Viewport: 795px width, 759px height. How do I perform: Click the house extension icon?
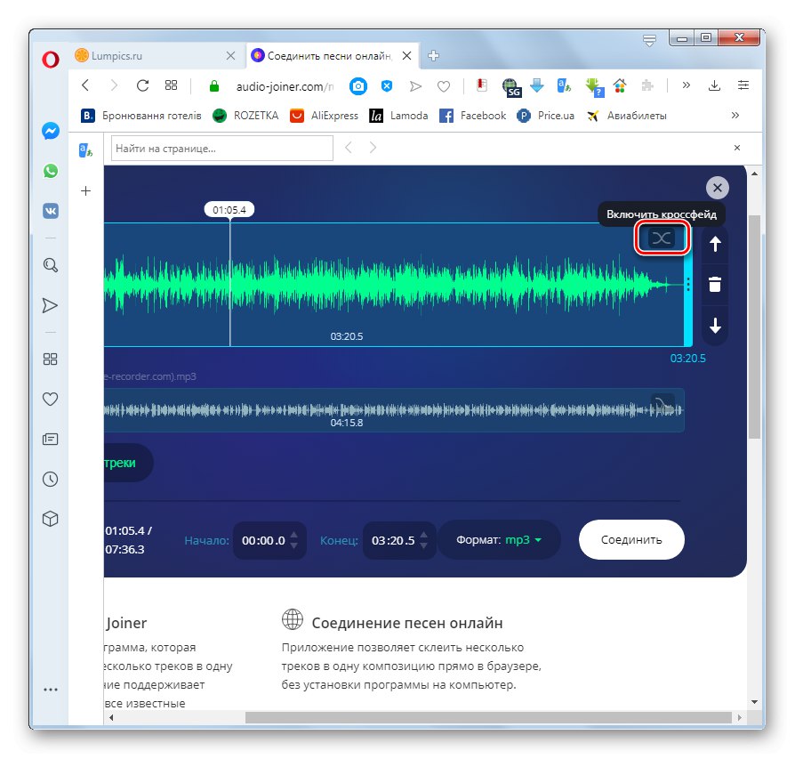coord(620,85)
